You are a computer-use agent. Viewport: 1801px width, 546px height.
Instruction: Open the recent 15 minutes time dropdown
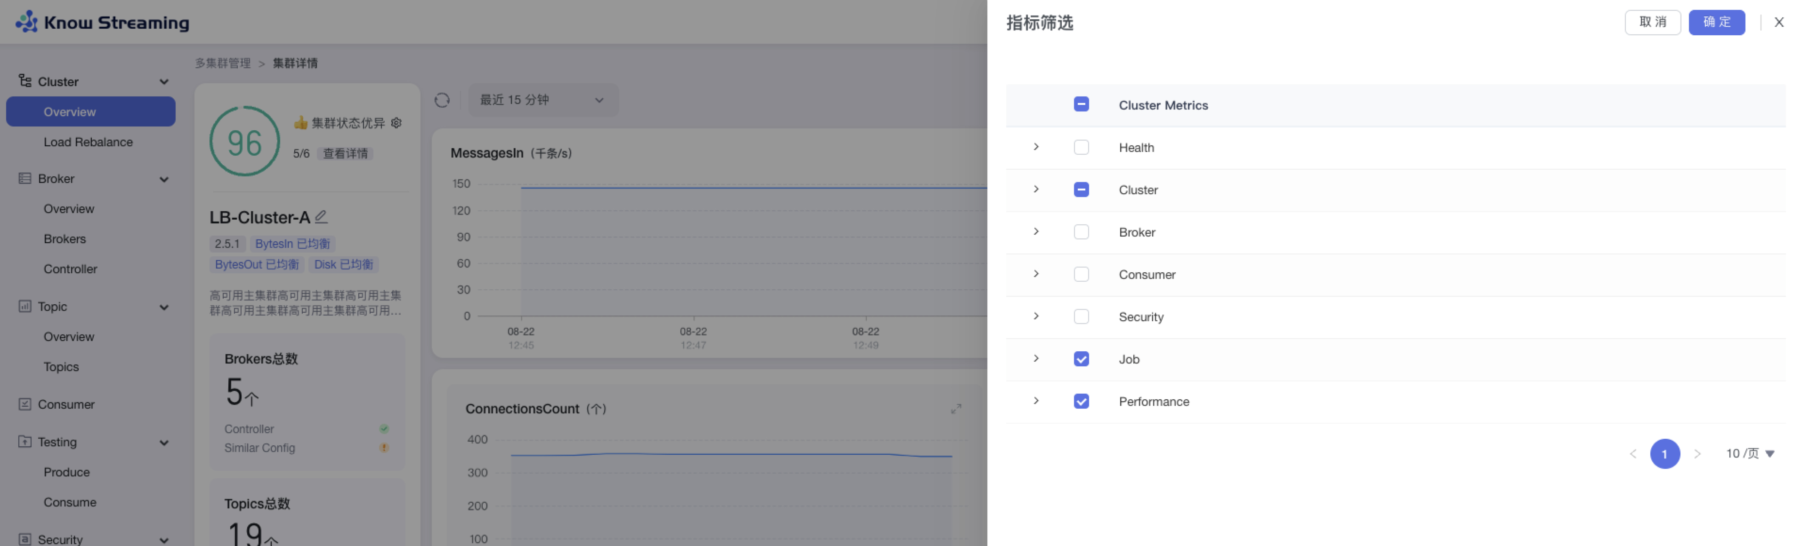click(x=542, y=101)
